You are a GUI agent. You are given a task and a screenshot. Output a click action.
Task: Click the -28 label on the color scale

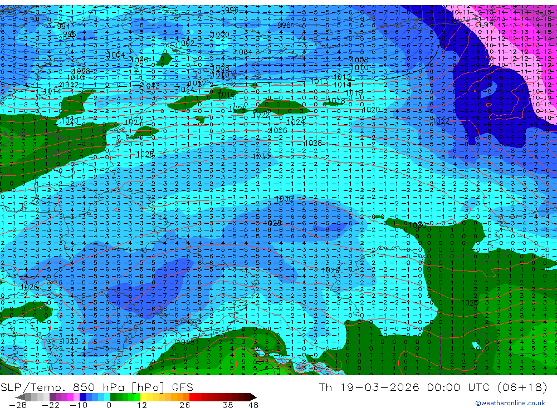[18, 405]
